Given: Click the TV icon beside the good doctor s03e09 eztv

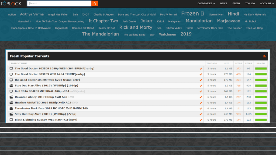Looking at the screenshot, I should 11,80.
